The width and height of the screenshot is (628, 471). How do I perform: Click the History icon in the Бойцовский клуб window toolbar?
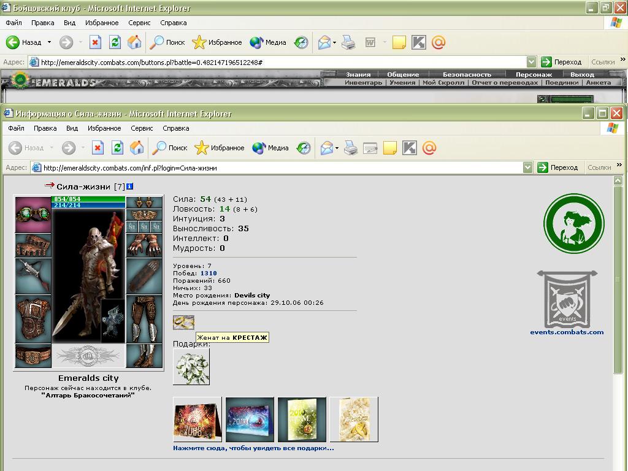click(301, 42)
